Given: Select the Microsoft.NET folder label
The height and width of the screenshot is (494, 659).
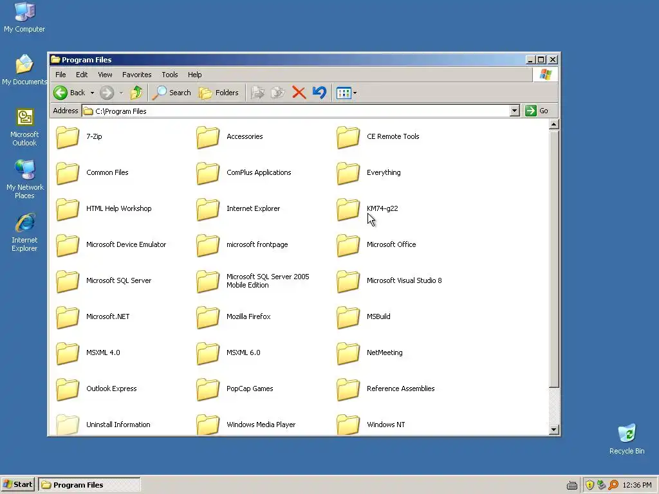Looking at the screenshot, I should pyautogui.click(x=107, y=316).
